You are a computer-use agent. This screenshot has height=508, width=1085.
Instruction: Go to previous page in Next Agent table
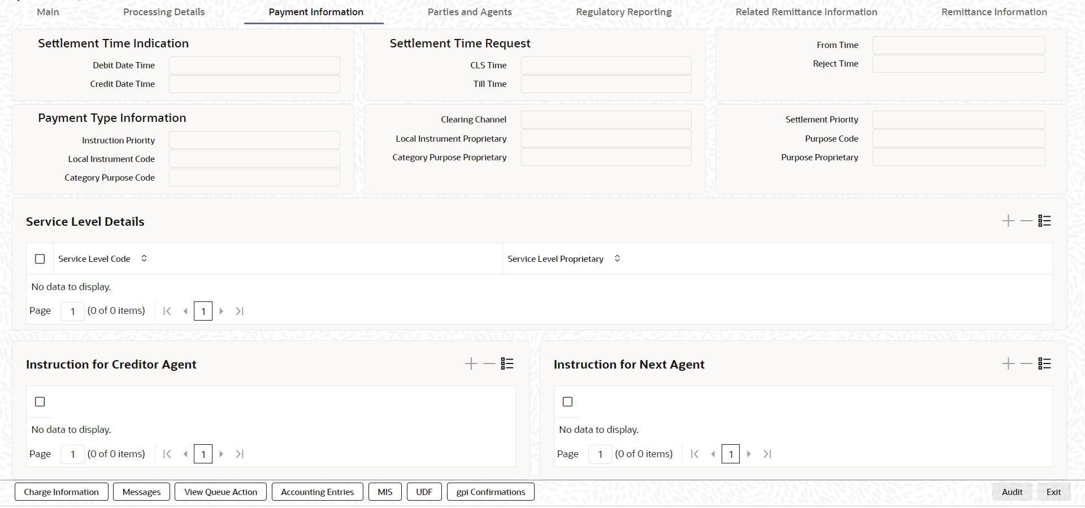coord(713,454)
